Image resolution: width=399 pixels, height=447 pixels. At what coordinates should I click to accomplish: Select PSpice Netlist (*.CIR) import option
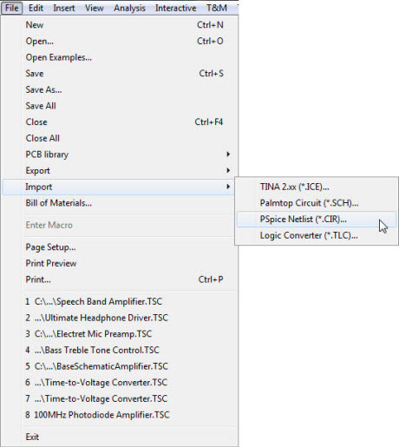(x=317, y=220)
